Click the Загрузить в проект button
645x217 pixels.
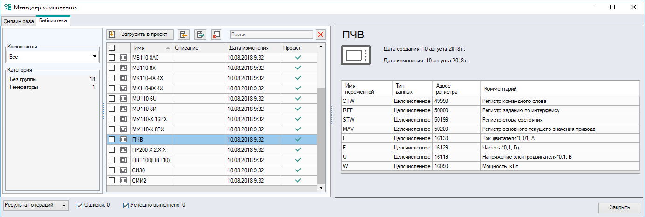(x=140, y=34)
